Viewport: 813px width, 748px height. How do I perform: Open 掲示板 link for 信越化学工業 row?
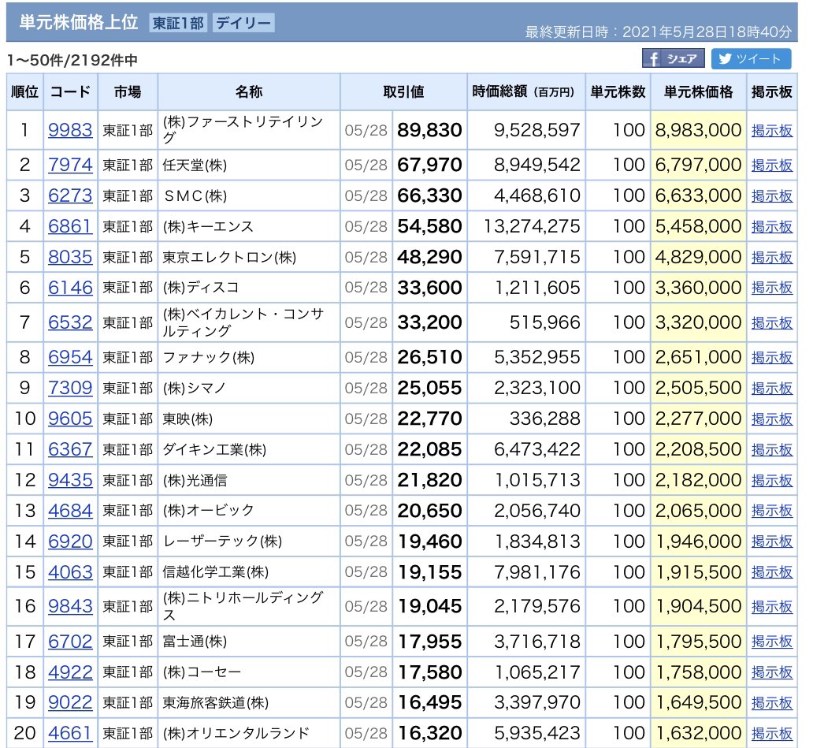click(x=772, y=571)
